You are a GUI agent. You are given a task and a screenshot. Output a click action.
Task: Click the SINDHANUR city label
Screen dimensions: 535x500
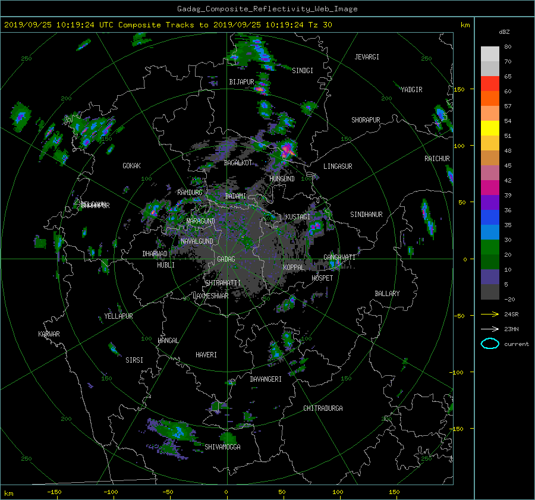[366, 215]
